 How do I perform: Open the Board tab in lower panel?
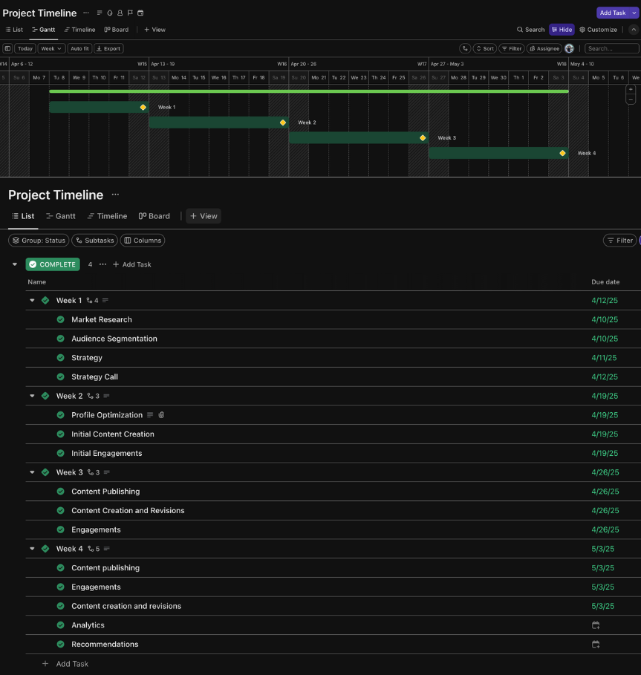tap(154, 216)
